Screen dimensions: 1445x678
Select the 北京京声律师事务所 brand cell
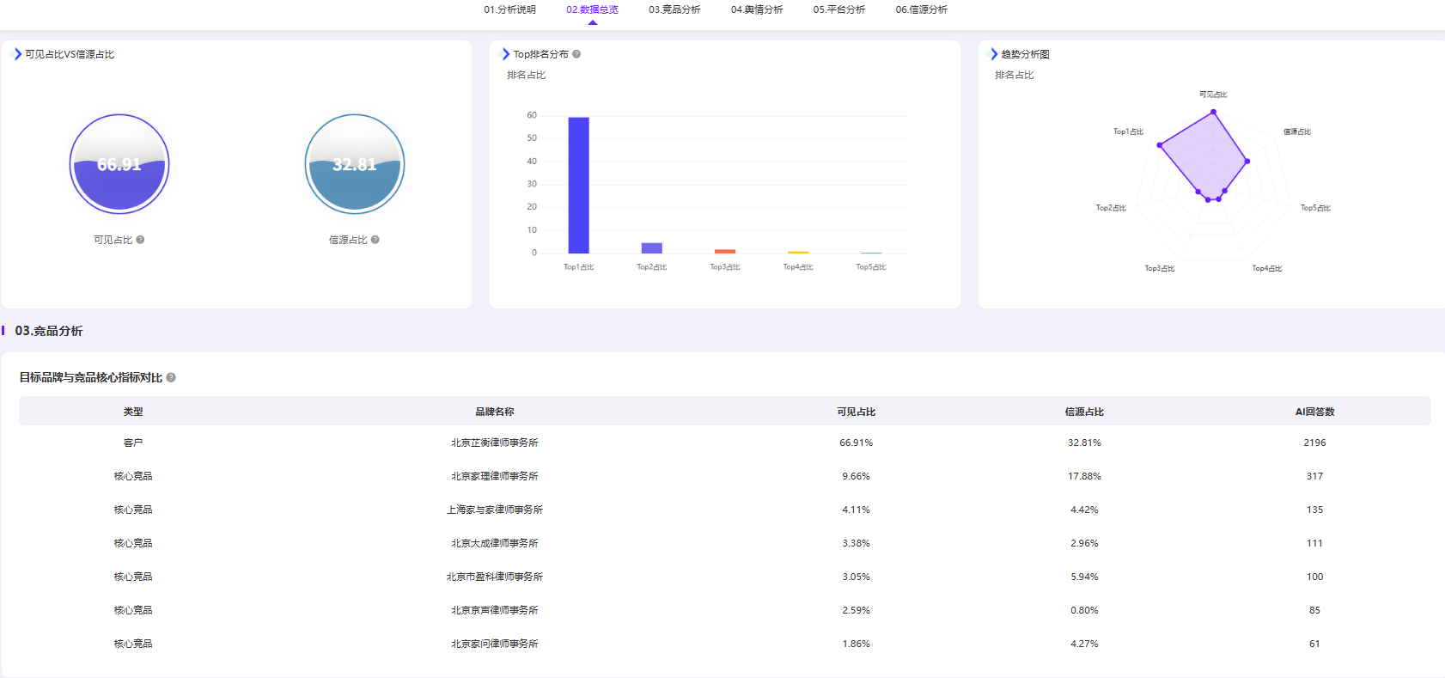click(495, 610)
